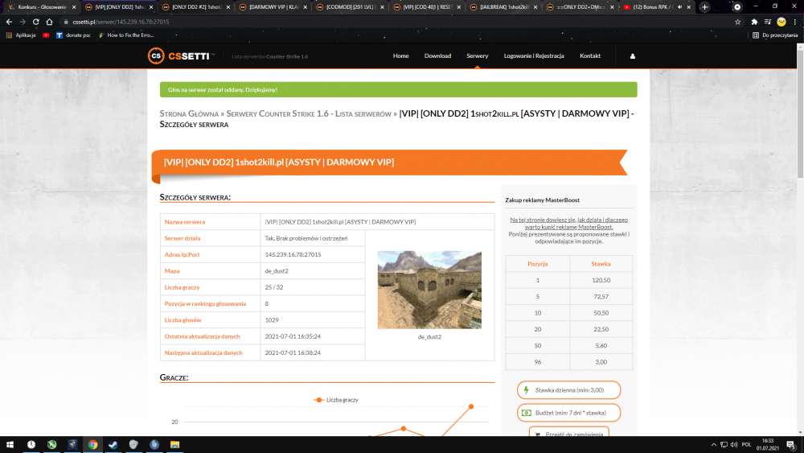Open the network icon in system tray
This screenshot has height=453, width=804.
[x=724, y=445]
